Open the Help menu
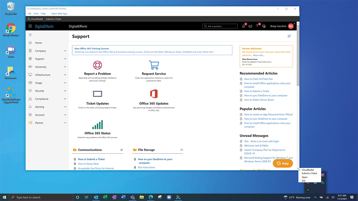358x201 pixels. click(43, 13)
